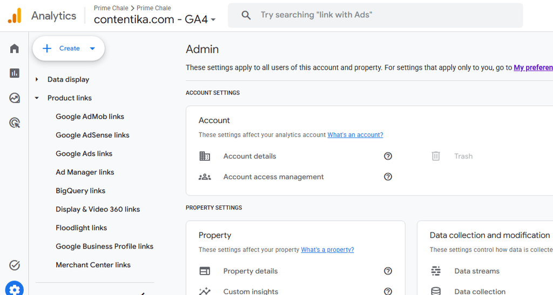Click the Property details card icon

click(205, 271)
